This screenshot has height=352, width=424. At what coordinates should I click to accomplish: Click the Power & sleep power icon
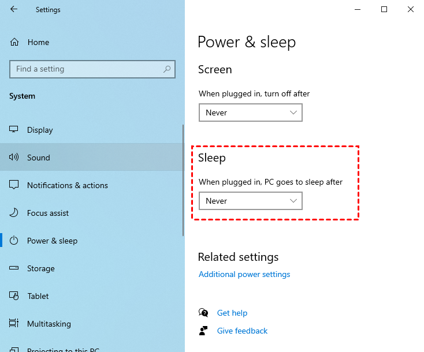pos(14,241)
